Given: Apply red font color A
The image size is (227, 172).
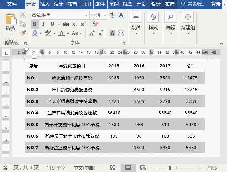Looking at the screenshot, I should click(x=61, y=33).
